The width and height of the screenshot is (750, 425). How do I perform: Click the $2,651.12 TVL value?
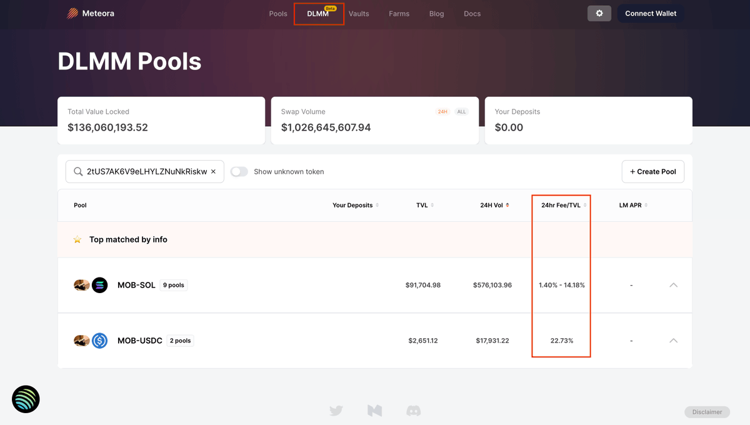[423, 341]
